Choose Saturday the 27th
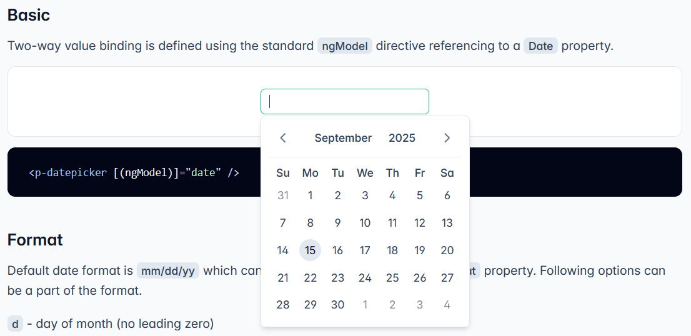691x336 pixels. (x=447, y=277)
